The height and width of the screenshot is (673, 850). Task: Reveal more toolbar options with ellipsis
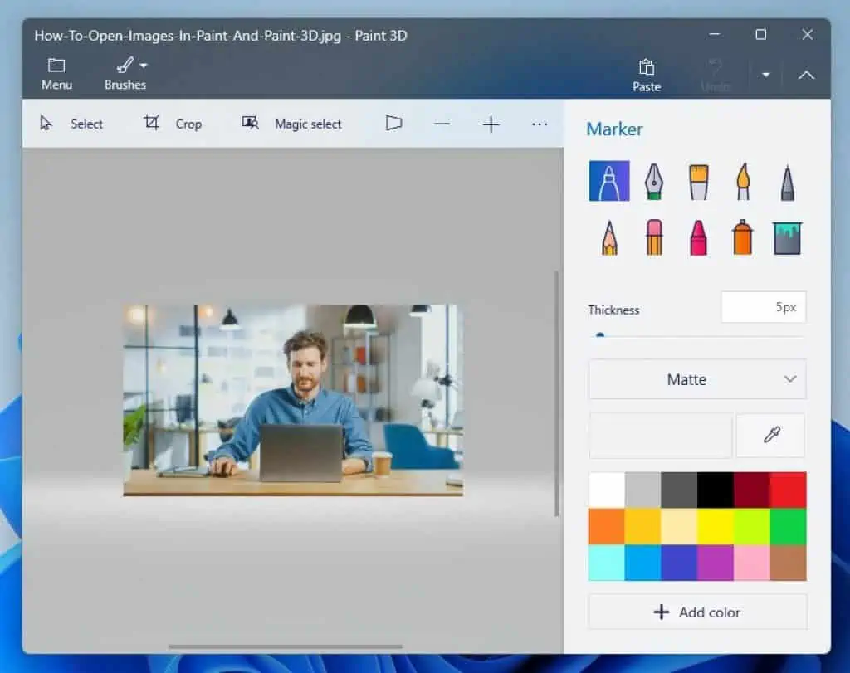click(x=540, y=124)
